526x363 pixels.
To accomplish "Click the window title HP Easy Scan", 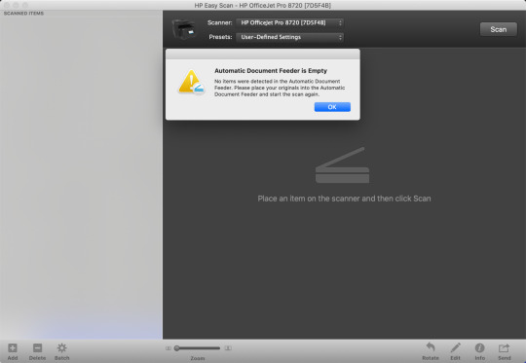I will coord(213,6).
